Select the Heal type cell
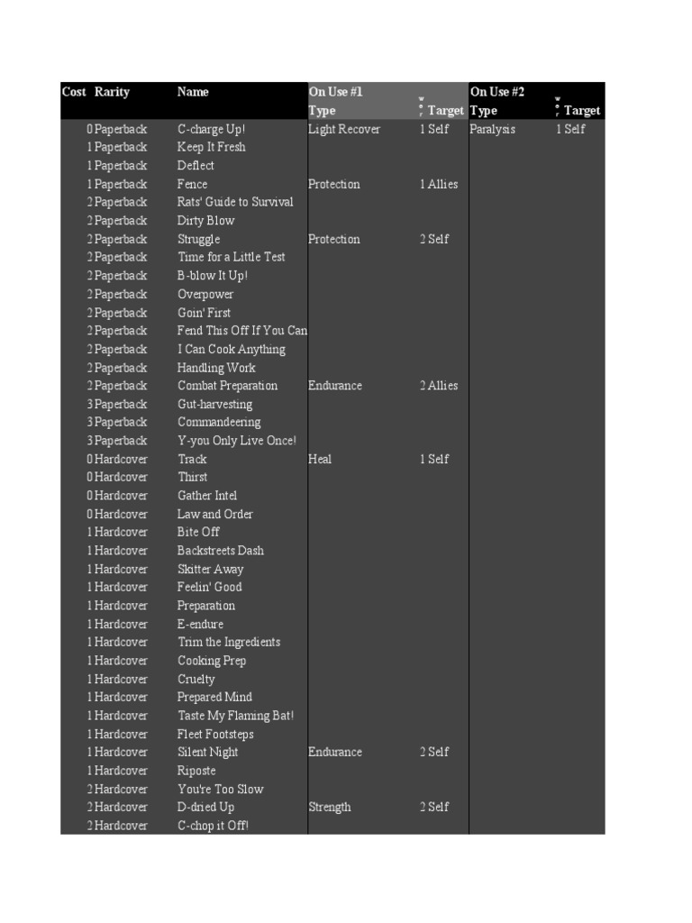 coord(320,459)
